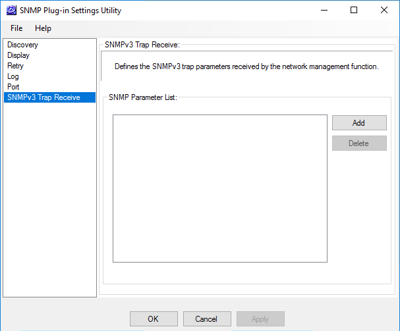400x331 pixels.
Task: Select the Log category
Action: coord(13,76)
